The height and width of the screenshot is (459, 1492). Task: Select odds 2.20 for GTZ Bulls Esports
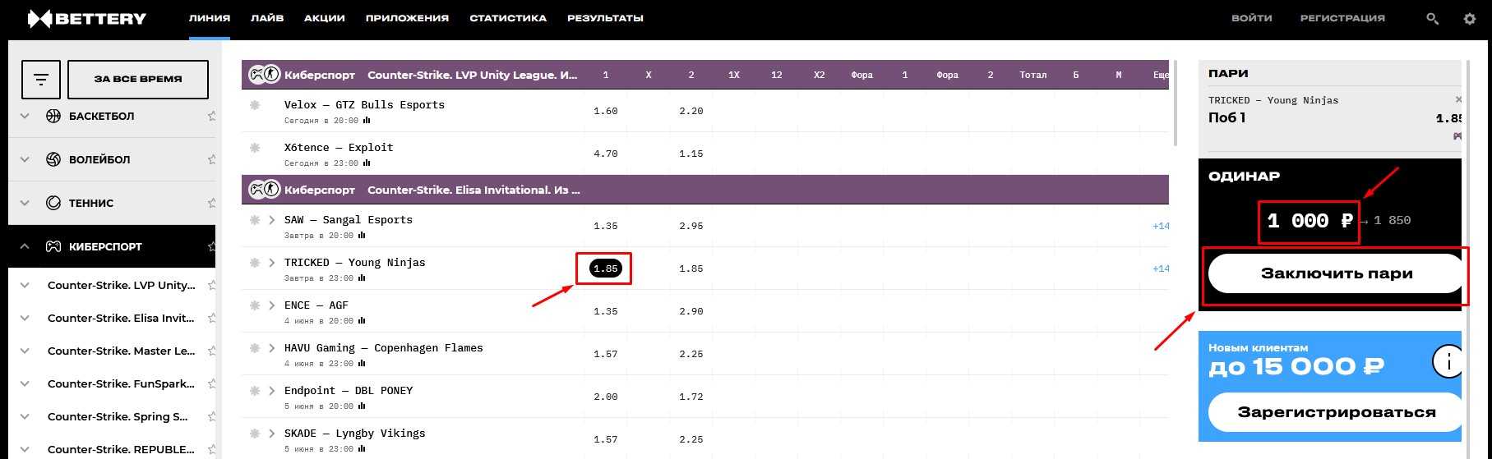tap(691, 111)
